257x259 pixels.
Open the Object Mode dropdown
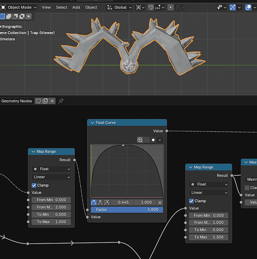coord(19,7)
